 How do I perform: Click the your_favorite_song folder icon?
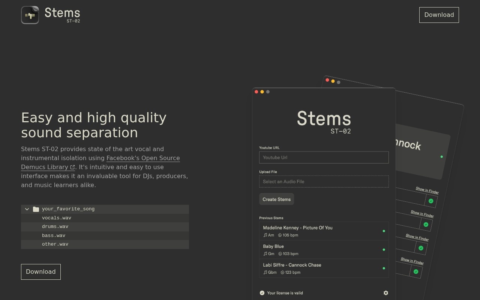coord(36,209)
